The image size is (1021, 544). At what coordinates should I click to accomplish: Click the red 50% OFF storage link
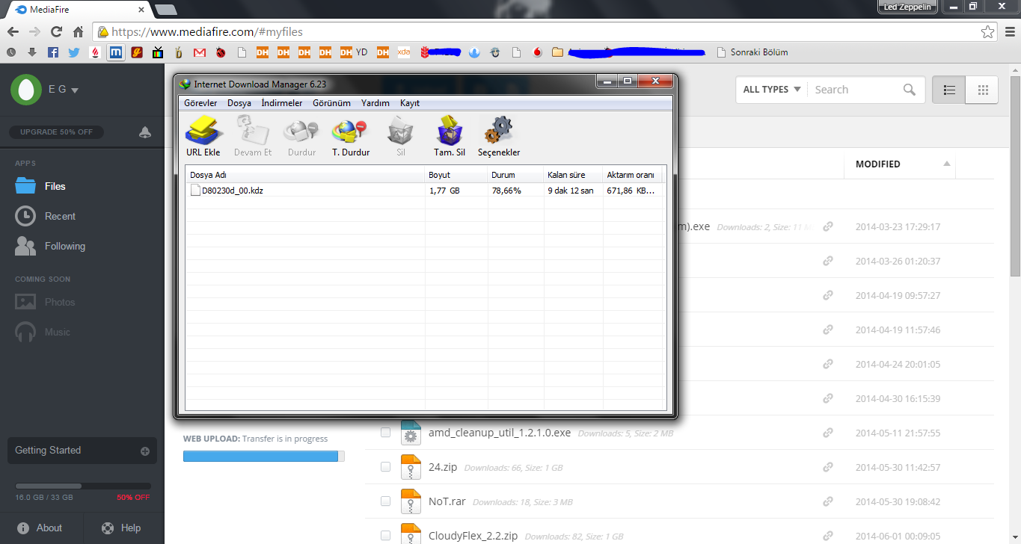point(133,497)
